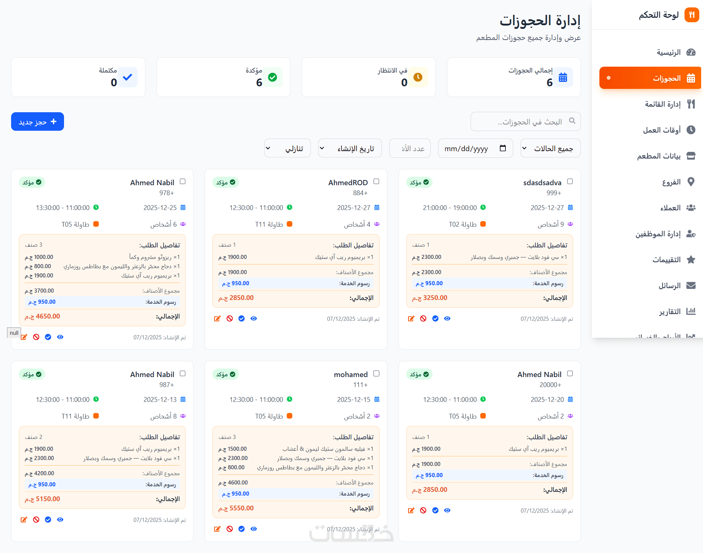Screen dimensions: 703x553
Task: Click cancel icon on Ahmed Nabil 987+ card
Action: 36,520
